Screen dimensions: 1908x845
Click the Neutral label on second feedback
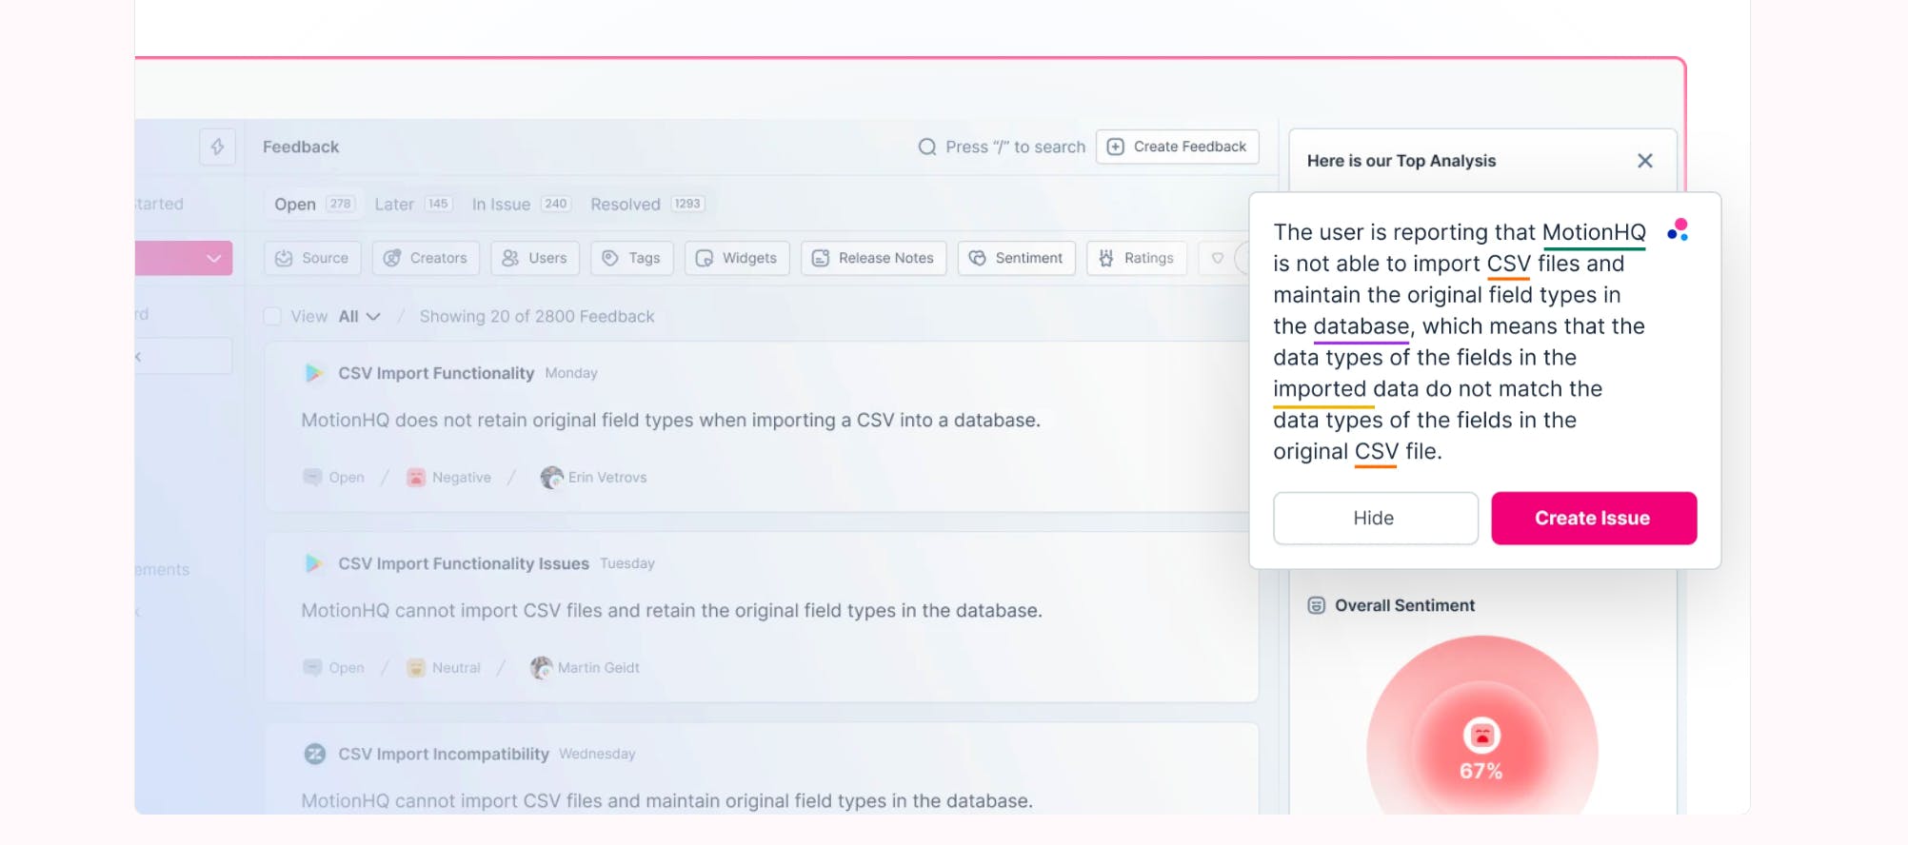pos(456,667)
